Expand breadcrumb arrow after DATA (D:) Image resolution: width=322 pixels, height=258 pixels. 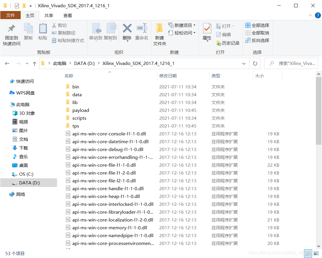coord(99,63)
